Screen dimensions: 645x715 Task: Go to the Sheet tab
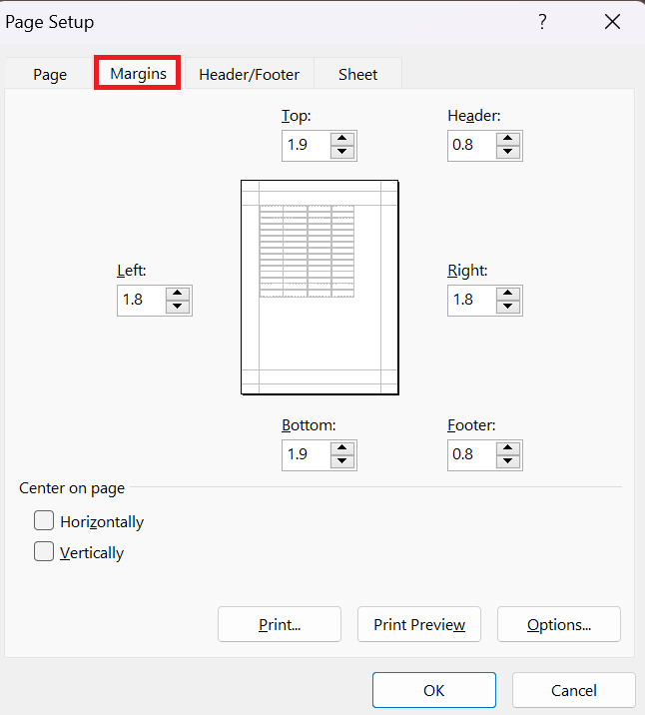357,74
